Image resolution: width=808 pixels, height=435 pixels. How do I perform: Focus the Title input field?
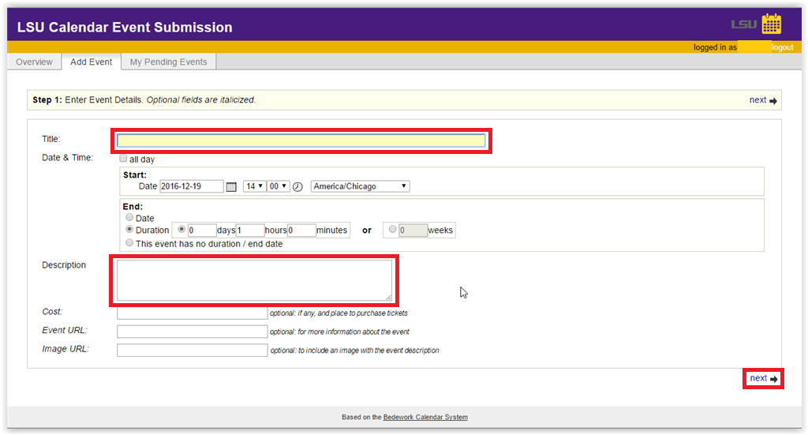301,141
